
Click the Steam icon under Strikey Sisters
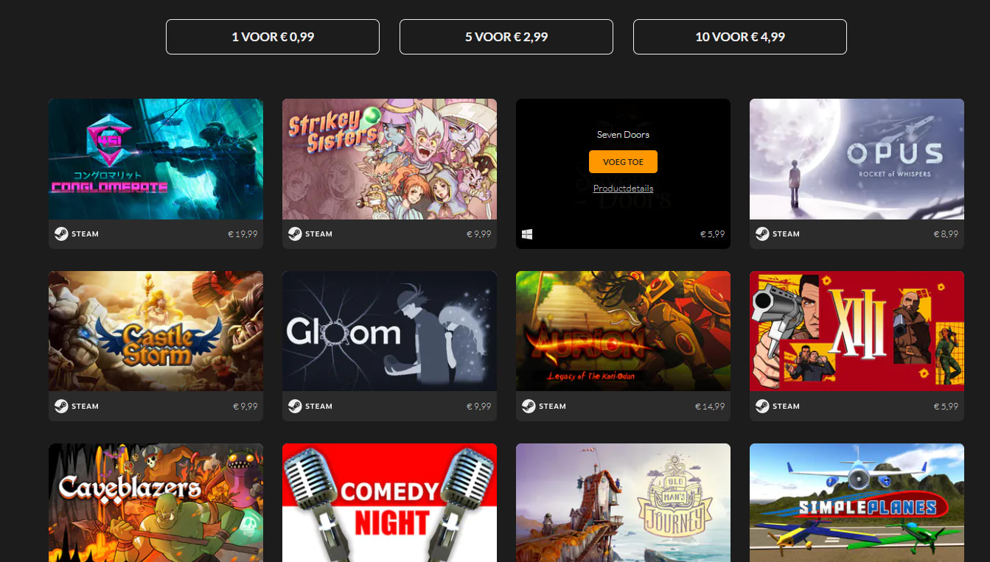295,234
